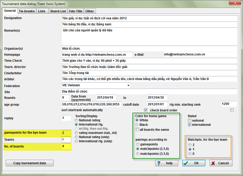Click the red X Cancel icon
Viewport: 243px width, 176px height.
click(x=213, y=163)
